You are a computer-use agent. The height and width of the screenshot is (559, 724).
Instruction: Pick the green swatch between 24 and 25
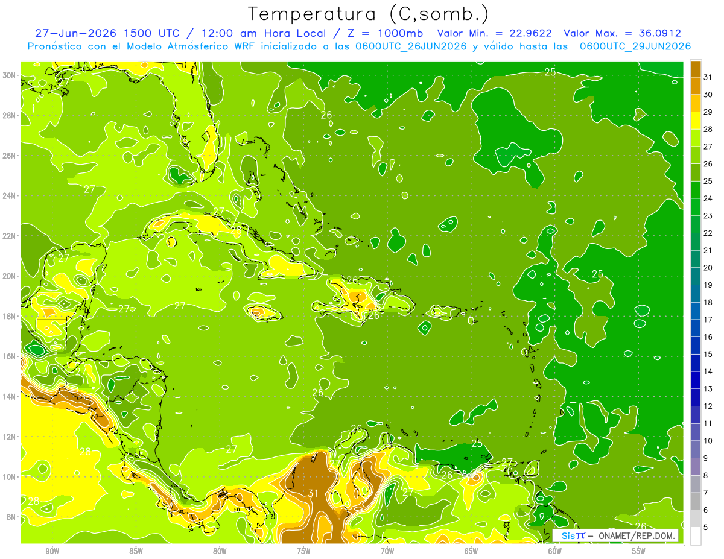coord(696,190)
